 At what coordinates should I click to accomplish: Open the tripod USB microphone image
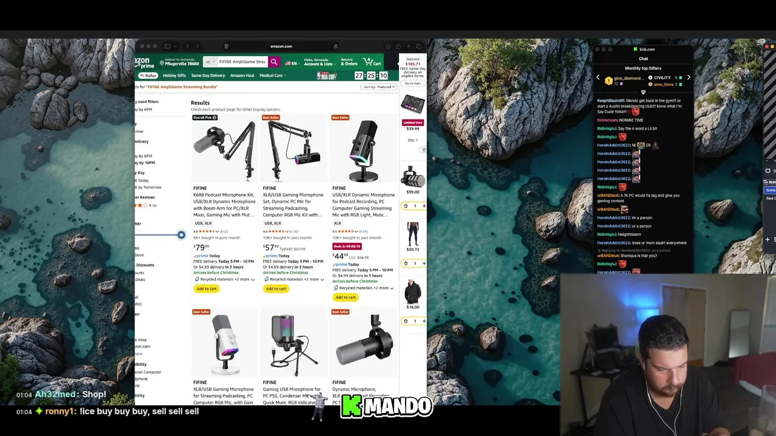coord(294,345)
